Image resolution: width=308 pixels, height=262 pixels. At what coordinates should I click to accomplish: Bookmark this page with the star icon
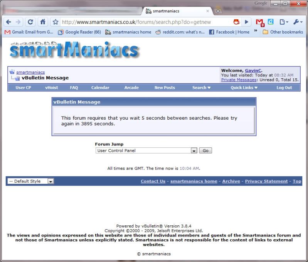tap(56, 22)
